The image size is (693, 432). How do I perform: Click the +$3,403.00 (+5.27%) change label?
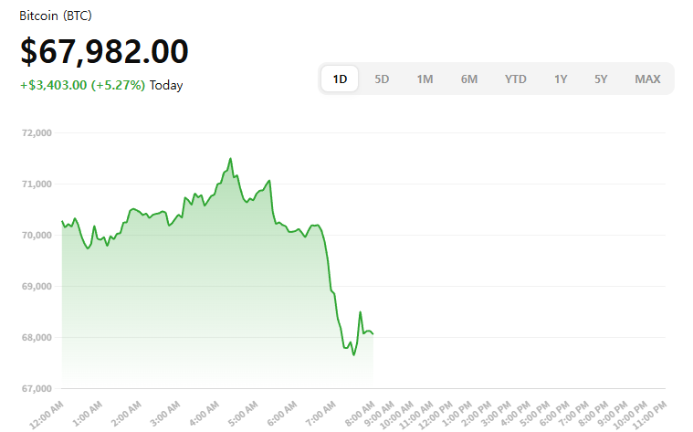pyautogui.click(x=82, y=86)
